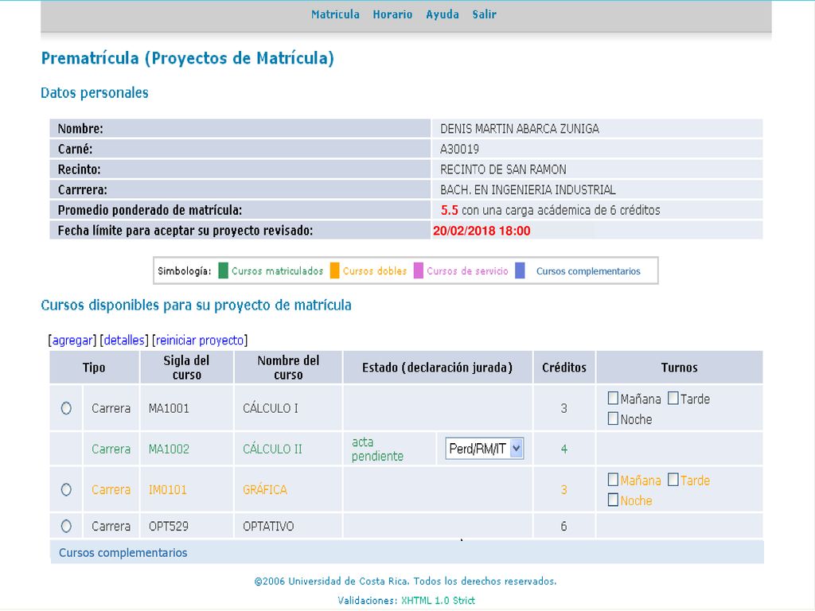Select the radio button for CÁLCULO I
815x611 pixels.
point(66,408)
